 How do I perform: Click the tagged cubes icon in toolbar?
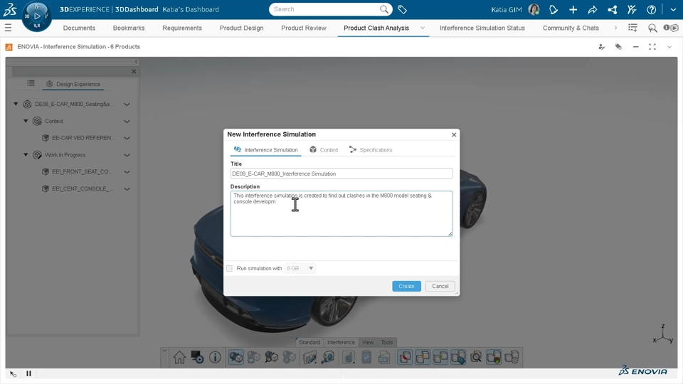point(458,358)
